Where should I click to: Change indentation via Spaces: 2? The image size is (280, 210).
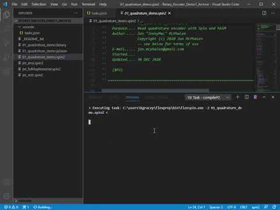click(x=216, y=207)
